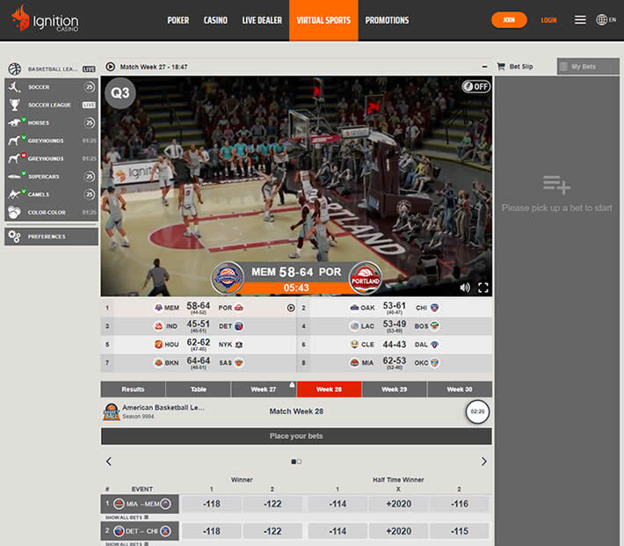Go to next bet market page
The image size is (624, 546).
tap(484, 462)
